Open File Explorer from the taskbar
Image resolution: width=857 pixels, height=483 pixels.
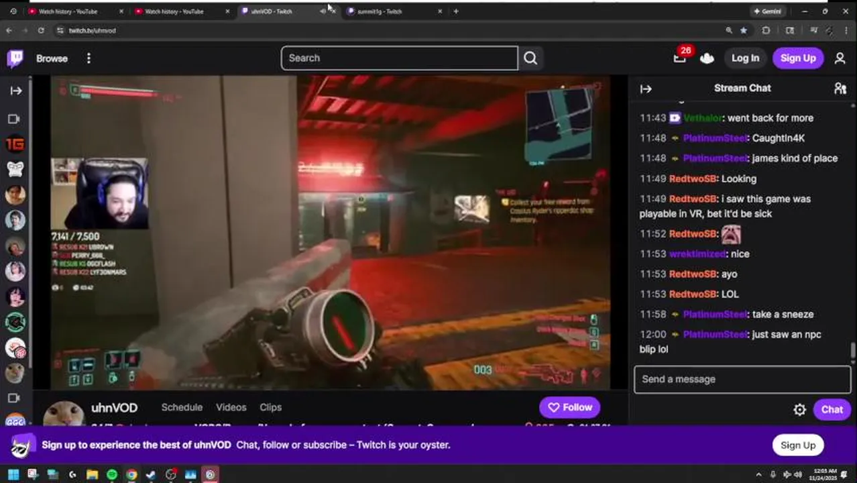[x=92, y=475]
